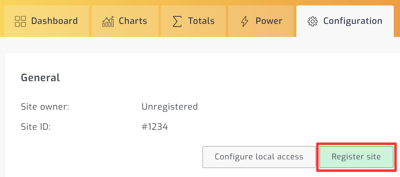Click the #1234 site ID value

(155, 127)
